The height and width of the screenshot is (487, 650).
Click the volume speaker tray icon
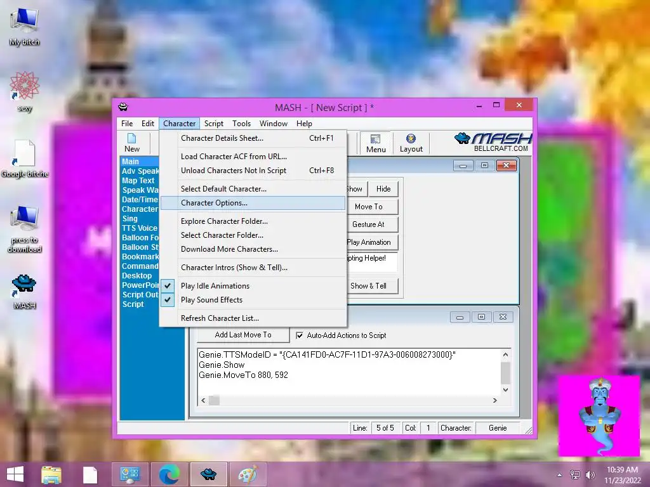[x=590, y=475]
